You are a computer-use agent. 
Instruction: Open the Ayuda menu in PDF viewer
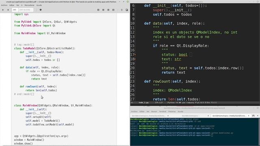pyautogui.click(x=39, y=5)
